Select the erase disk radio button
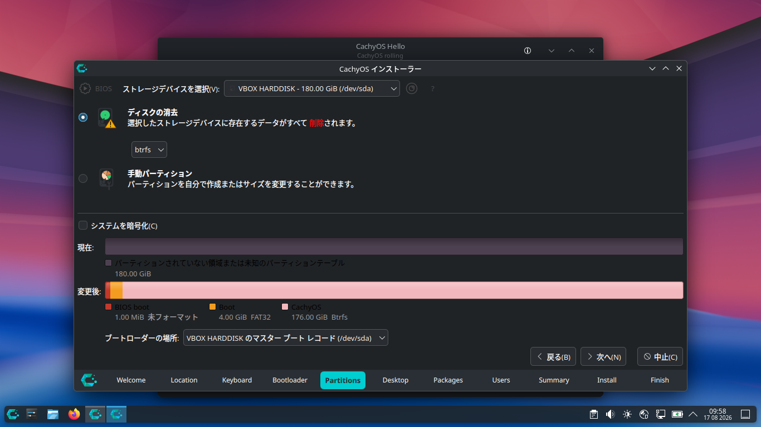 coord(83,117)
